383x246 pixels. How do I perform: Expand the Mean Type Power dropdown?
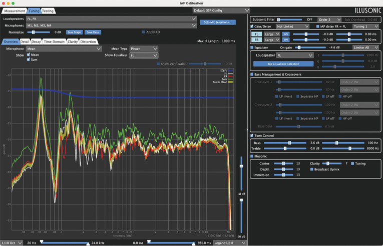144,49
